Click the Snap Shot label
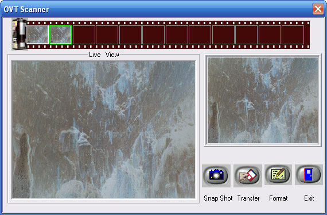 pyautogui.click(x=218, y=198)
